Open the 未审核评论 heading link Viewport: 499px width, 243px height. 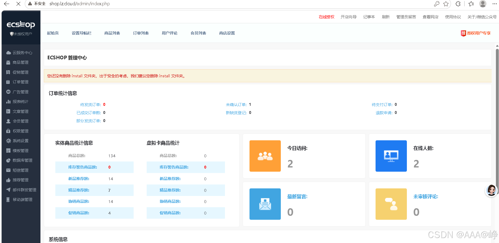coord(426,197)
